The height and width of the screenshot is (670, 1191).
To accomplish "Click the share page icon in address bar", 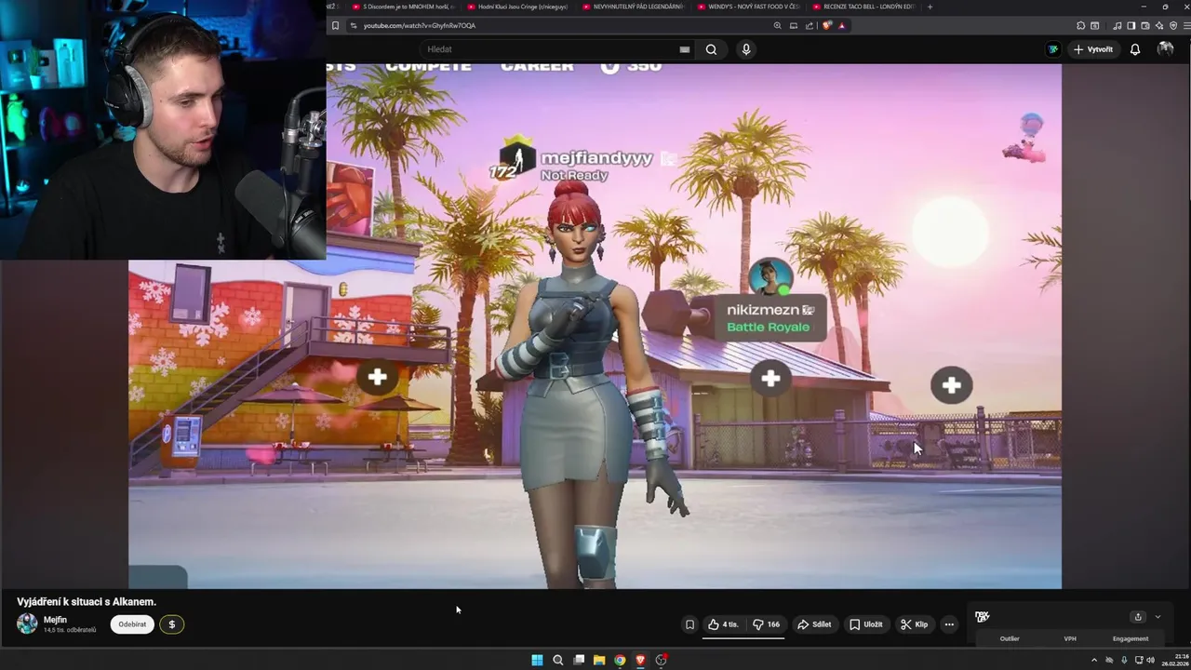I will 810,25.
